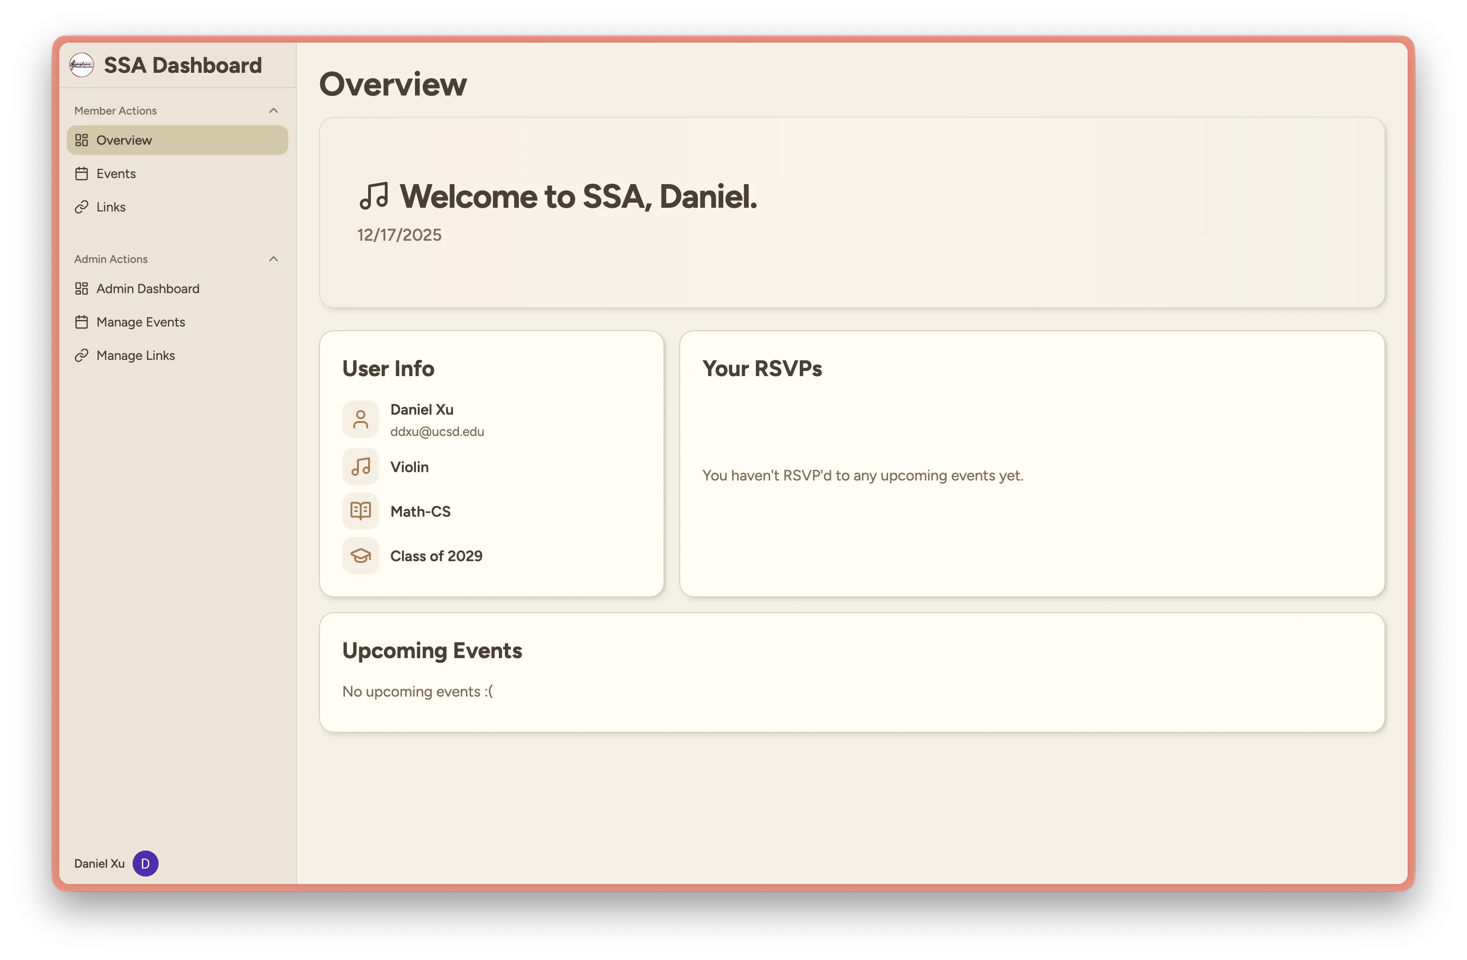The width and height of the screenshot is (1467, 960).
Task: Open Manage Events from Admin Actions
Action: [140, 321]
